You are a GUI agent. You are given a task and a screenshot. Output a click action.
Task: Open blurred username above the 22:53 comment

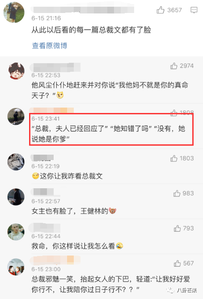(x=55, y=67)
